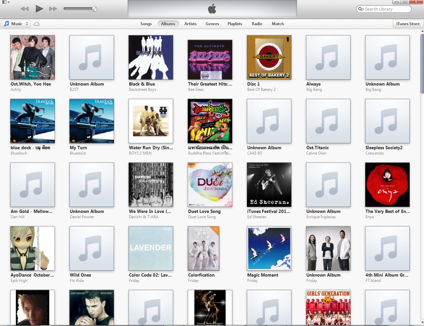Image resolution: width=424 pixels, height=326 pixels.
Task: Select the Big Bang Unknown Album placeholder
Action: click(387, 57)
